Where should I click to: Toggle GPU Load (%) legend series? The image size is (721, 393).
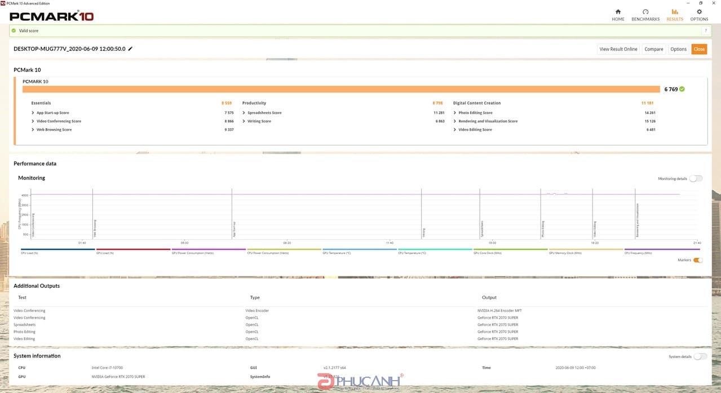133,251
